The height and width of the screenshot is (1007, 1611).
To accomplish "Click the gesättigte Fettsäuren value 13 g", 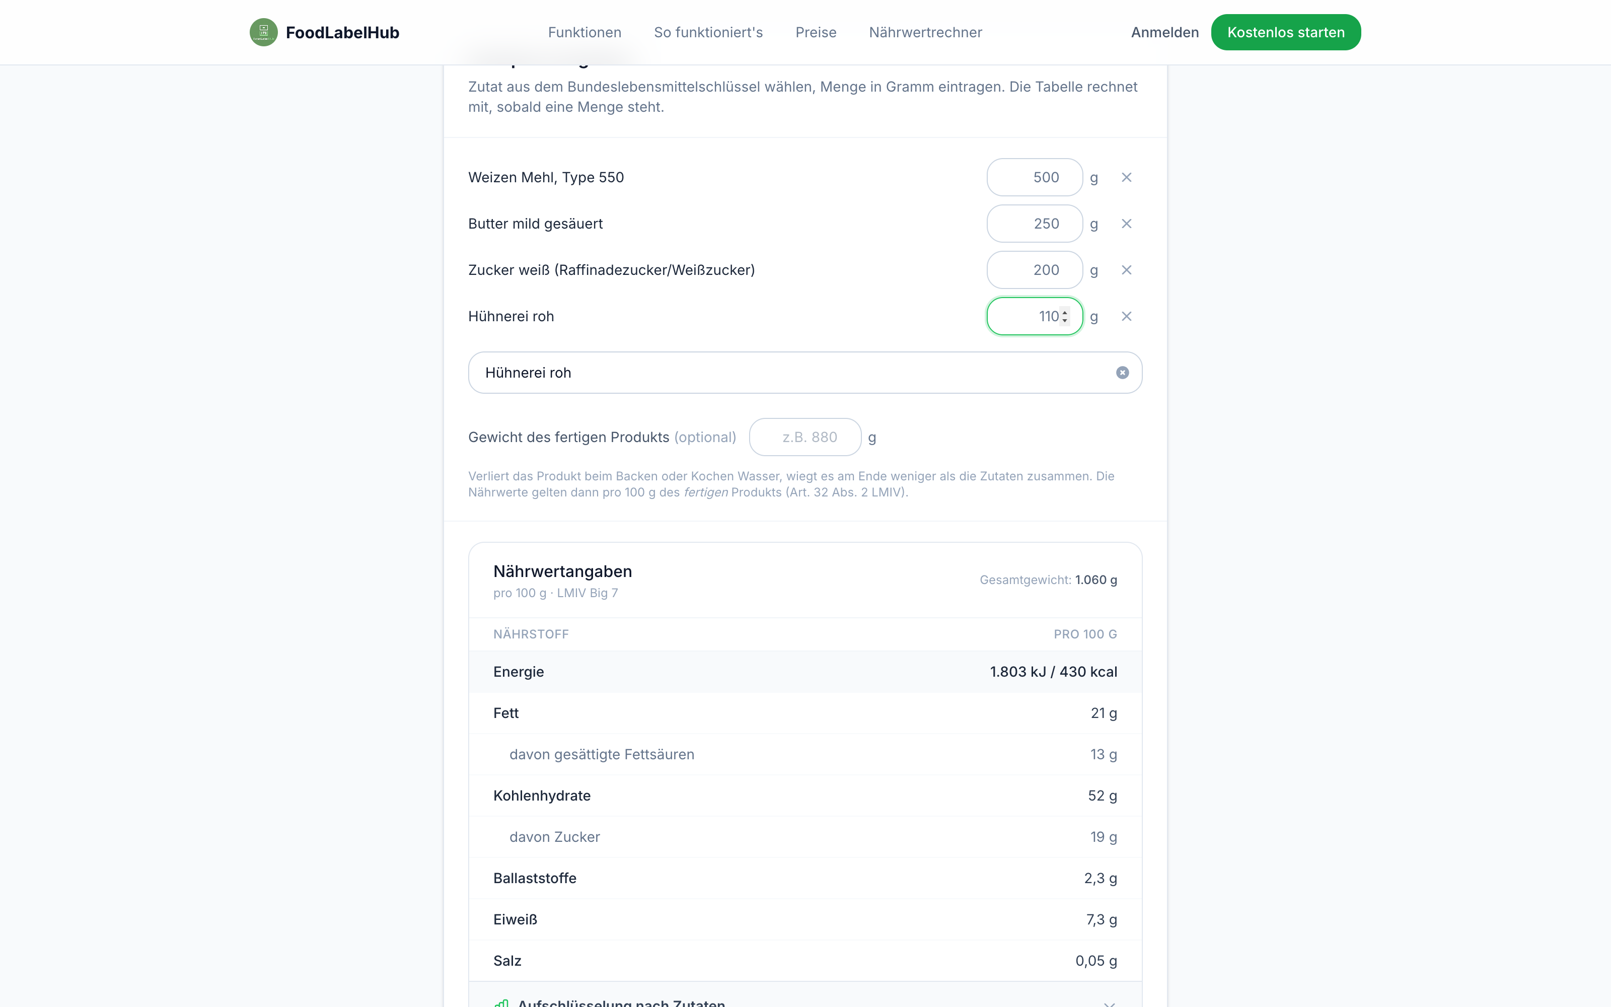I will [x=1104, y=754].
